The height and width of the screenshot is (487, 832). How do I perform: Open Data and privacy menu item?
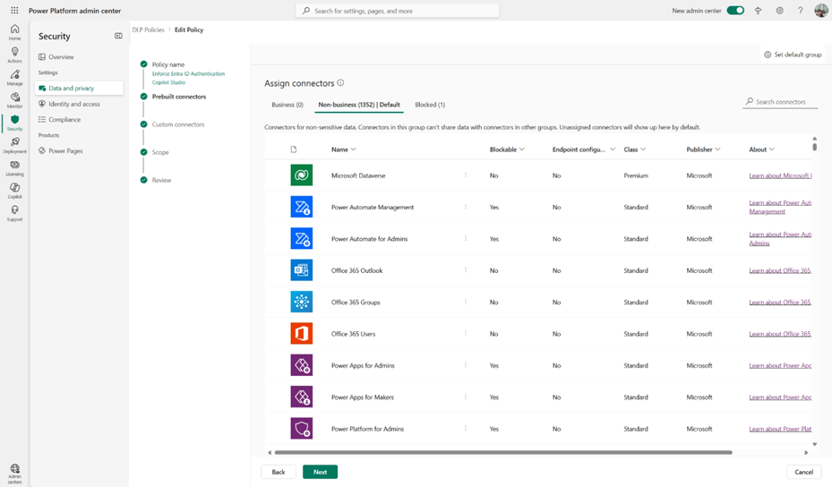(x=79, y=88)
